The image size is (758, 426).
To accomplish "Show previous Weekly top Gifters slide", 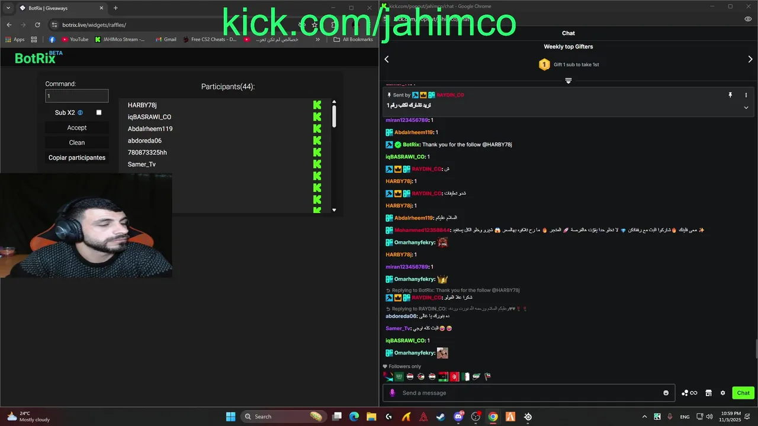I will pyautogui.click(x=387, y=59).
